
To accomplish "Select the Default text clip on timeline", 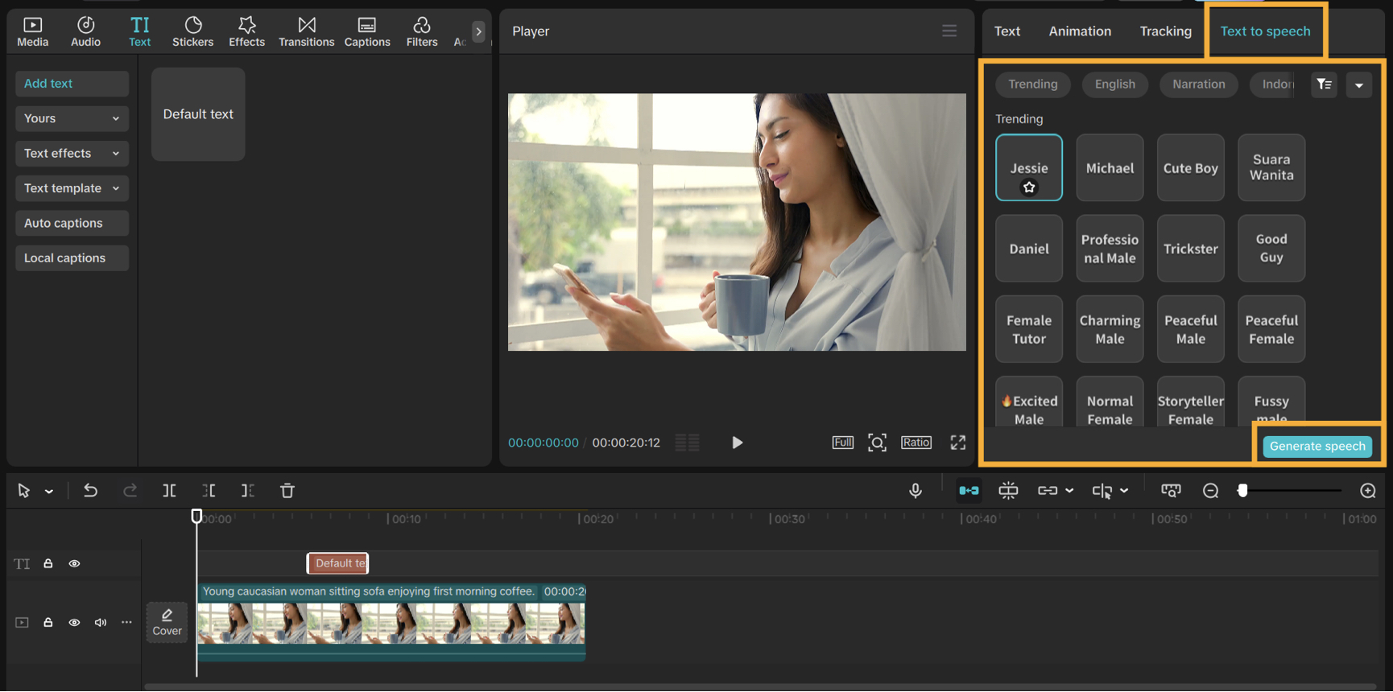I will [338, 563].
